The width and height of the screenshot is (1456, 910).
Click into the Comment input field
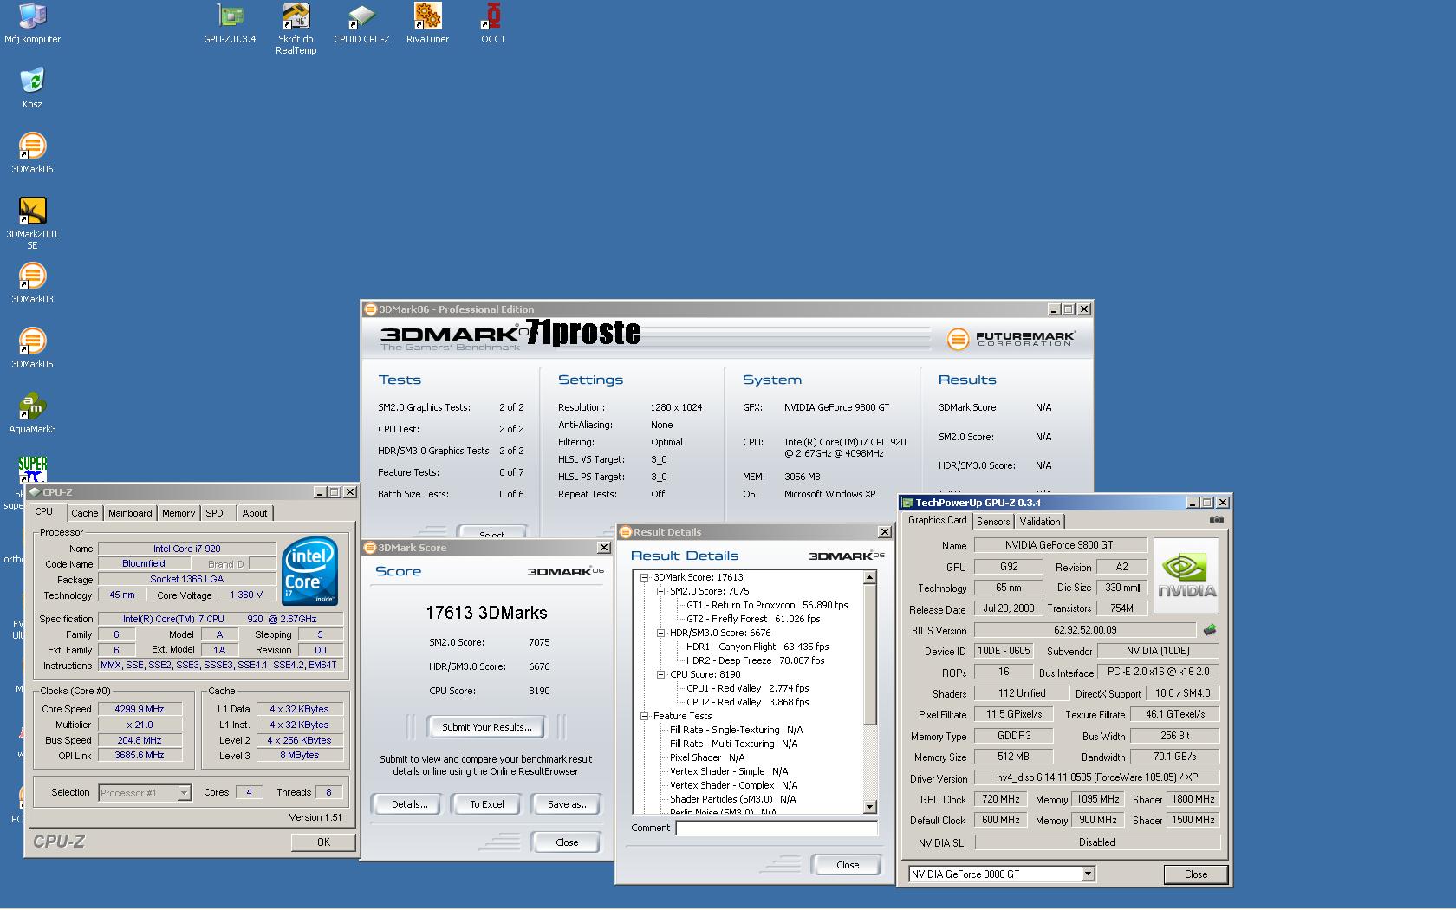pyautogui.click(x=777, y=828)
